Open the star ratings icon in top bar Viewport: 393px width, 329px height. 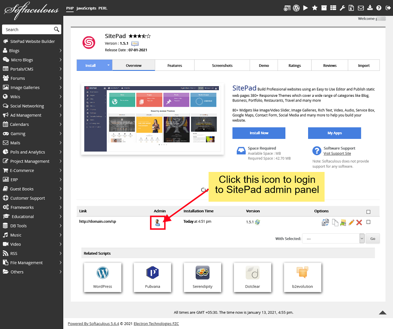pos(314,8)
